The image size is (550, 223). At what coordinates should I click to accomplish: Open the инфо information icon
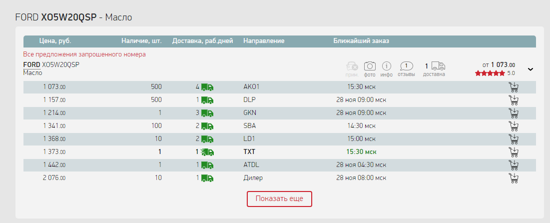point(387,66)
